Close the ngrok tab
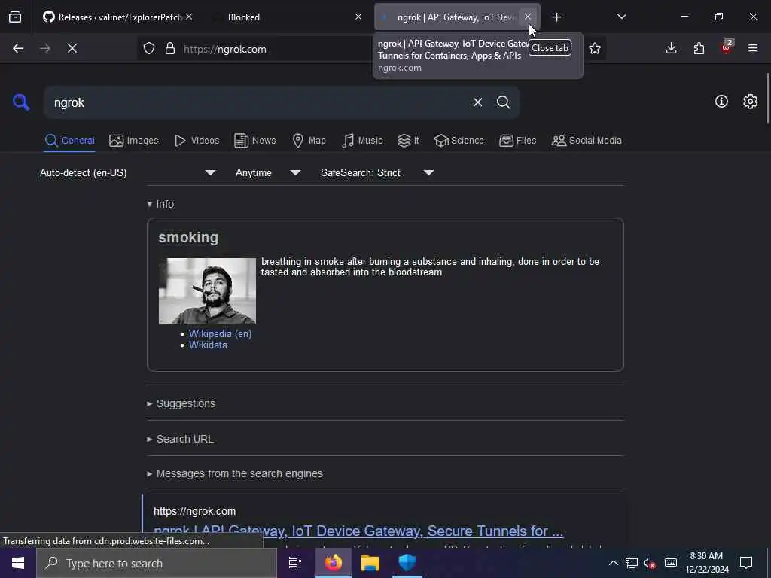Screen dimensions: 771x578 (528, 17)
